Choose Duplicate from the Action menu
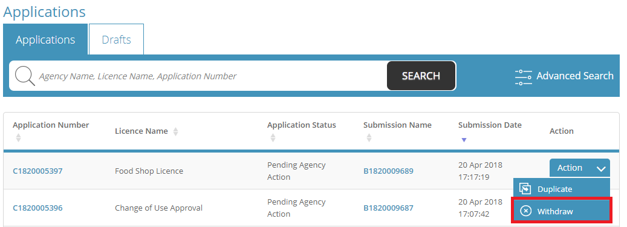The image size is (627, 227). 562,189
